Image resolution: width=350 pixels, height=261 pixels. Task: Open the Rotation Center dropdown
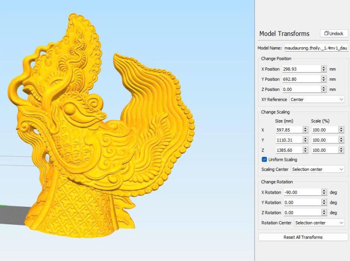[x=319, y=223]
